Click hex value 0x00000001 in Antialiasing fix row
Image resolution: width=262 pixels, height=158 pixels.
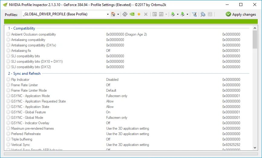tap(231, 51)
